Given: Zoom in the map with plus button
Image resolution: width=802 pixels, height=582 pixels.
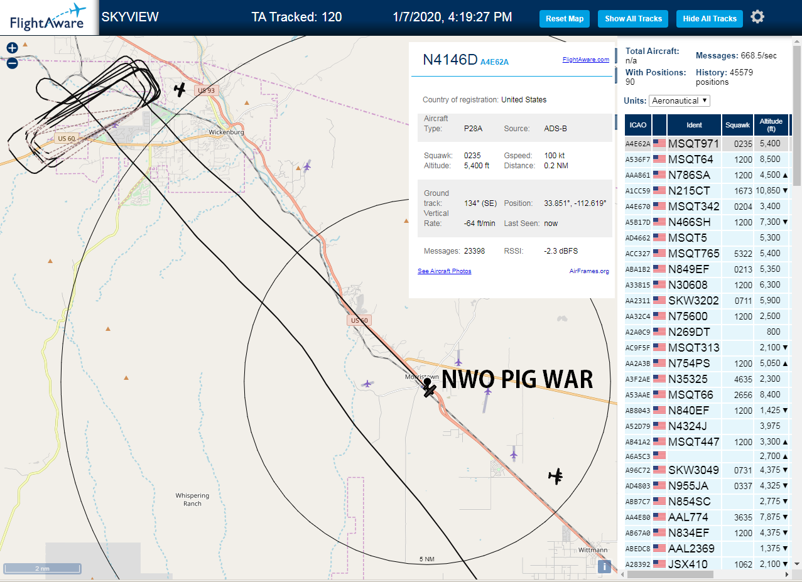Looking at the screenshot, I should [x=12, y=48].
